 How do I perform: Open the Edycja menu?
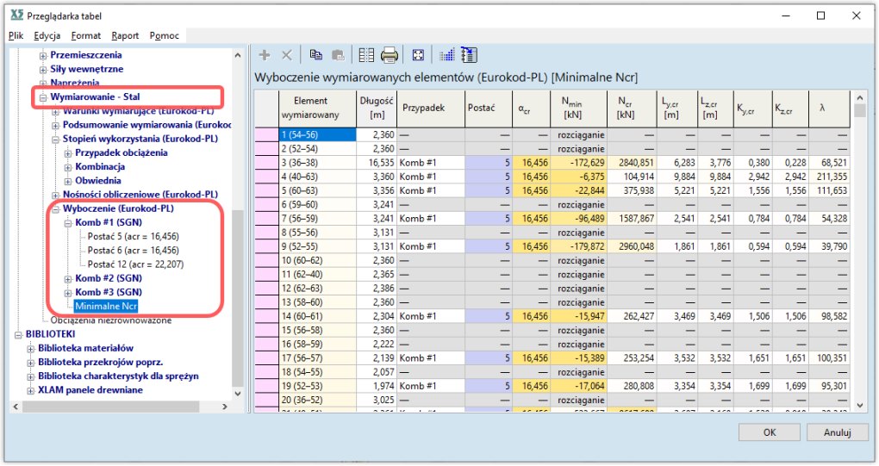[47, 35]
